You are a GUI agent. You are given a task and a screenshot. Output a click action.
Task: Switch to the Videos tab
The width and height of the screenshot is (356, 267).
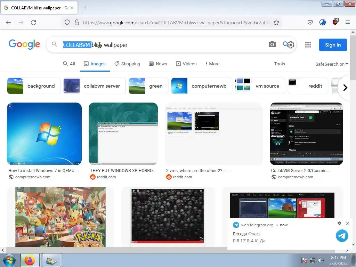[186, 64]
